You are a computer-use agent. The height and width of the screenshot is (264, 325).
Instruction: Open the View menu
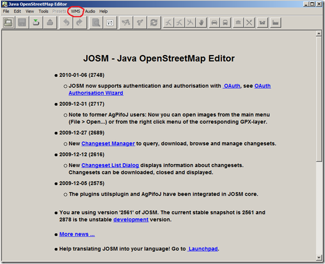coord(29,11)
